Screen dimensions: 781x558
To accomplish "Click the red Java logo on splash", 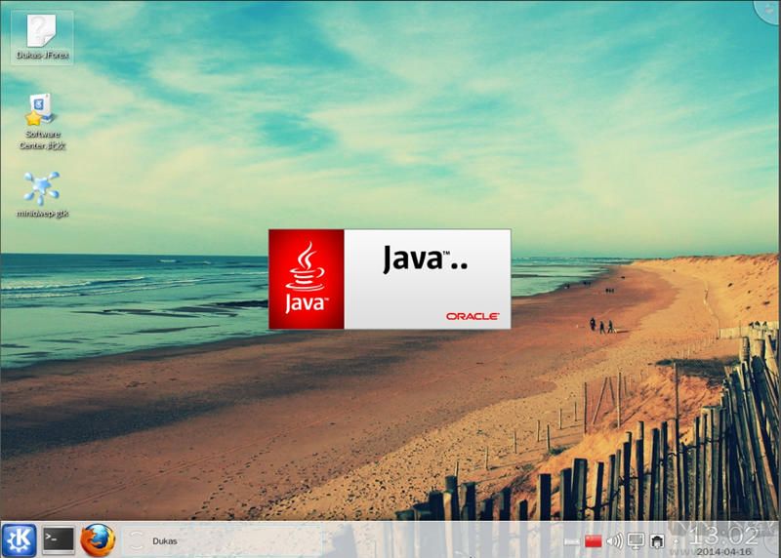I will coord(307,279).
